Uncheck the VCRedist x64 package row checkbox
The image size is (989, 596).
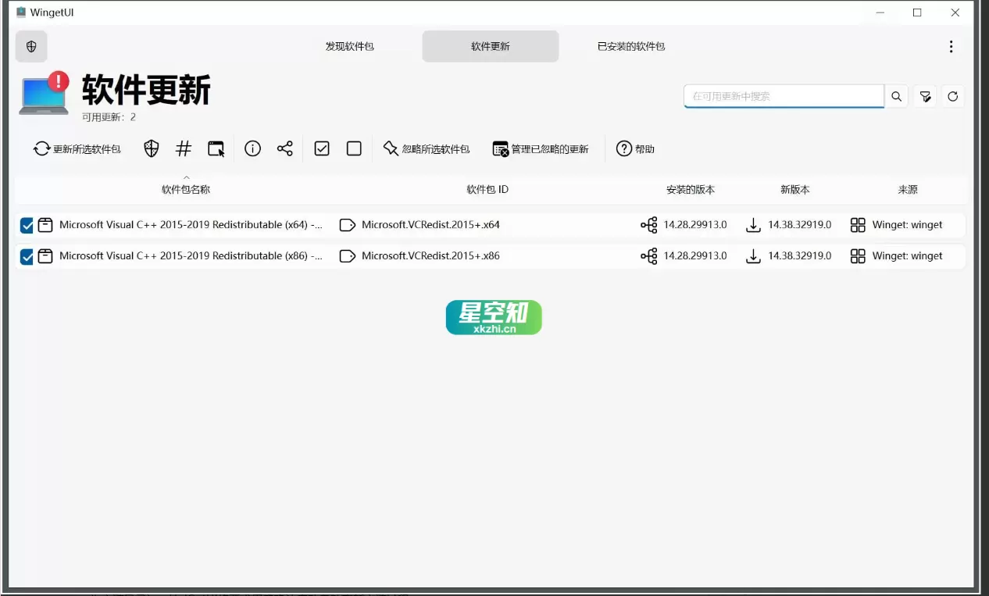click(x=27, y=225)
